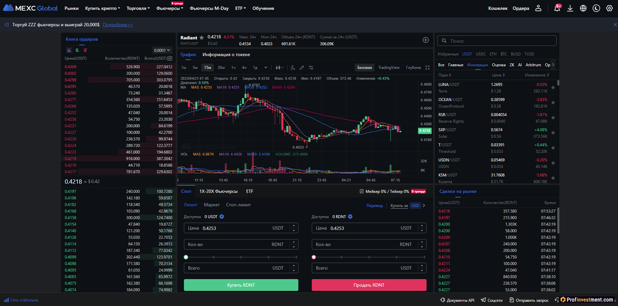Expand the chart to fullscreen
The height and width of the screenshot is (306, 618).
click(428, 68)
